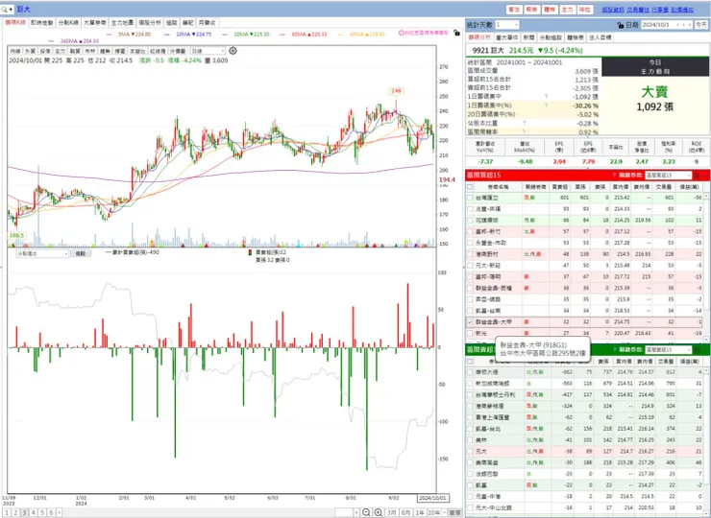This screenshot has height=518, width=711.
Task: Click the 9921 巨大 stock title text
Action: click(488, 50)
